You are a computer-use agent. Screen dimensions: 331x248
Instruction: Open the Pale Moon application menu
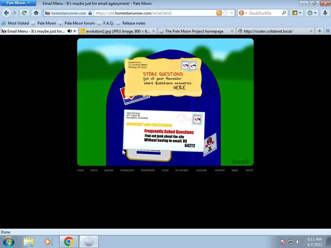tap(18, 3)
